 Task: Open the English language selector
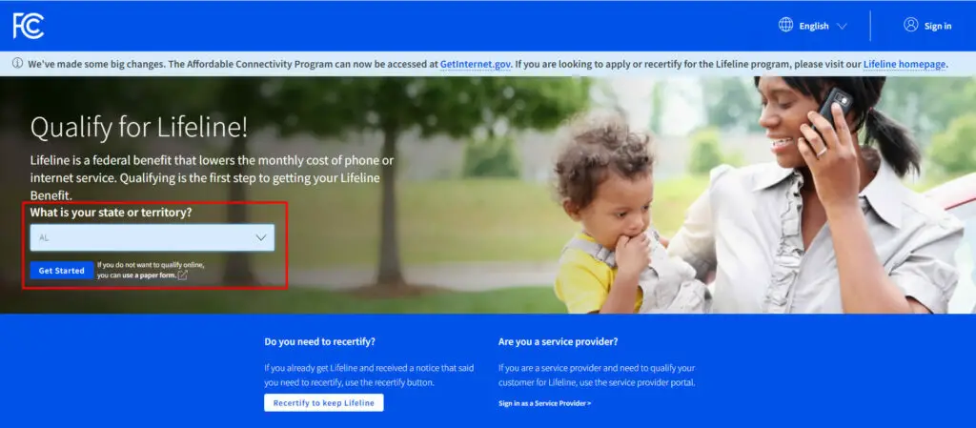tap(813, 26)
